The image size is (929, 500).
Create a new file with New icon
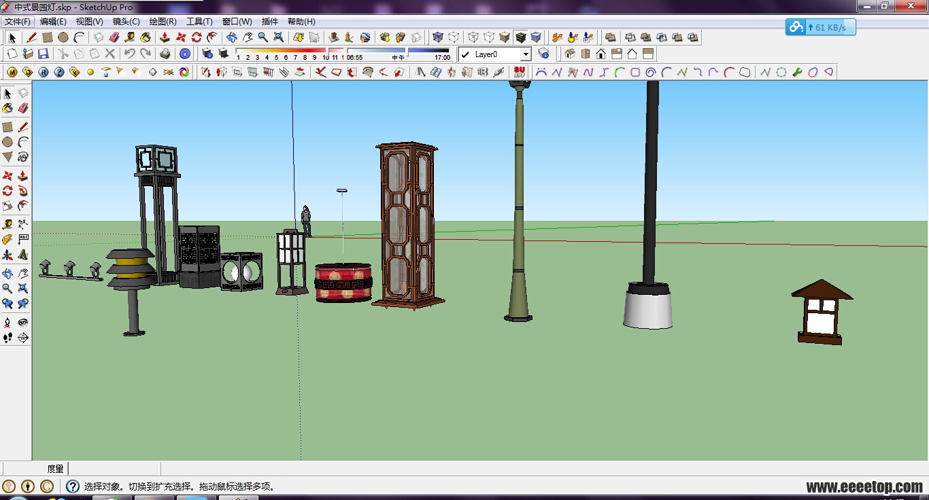click(x=12, y=54)
